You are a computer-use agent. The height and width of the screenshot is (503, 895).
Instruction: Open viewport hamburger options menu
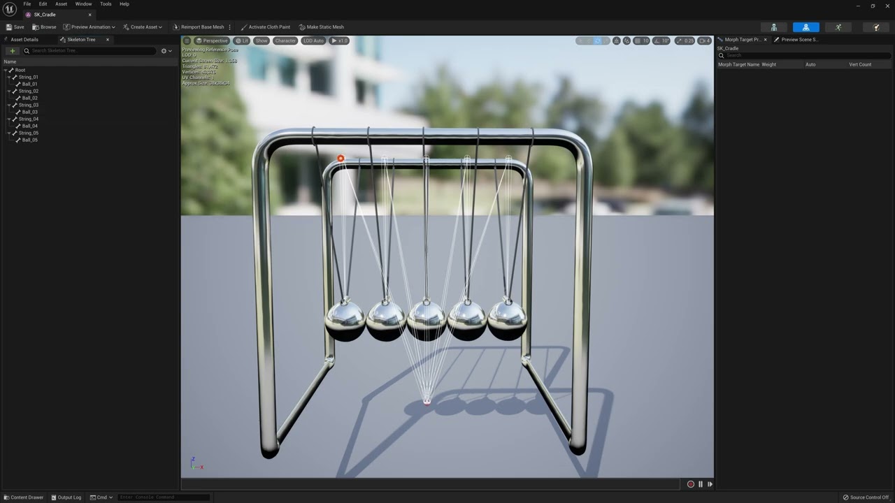click(187, 41)
